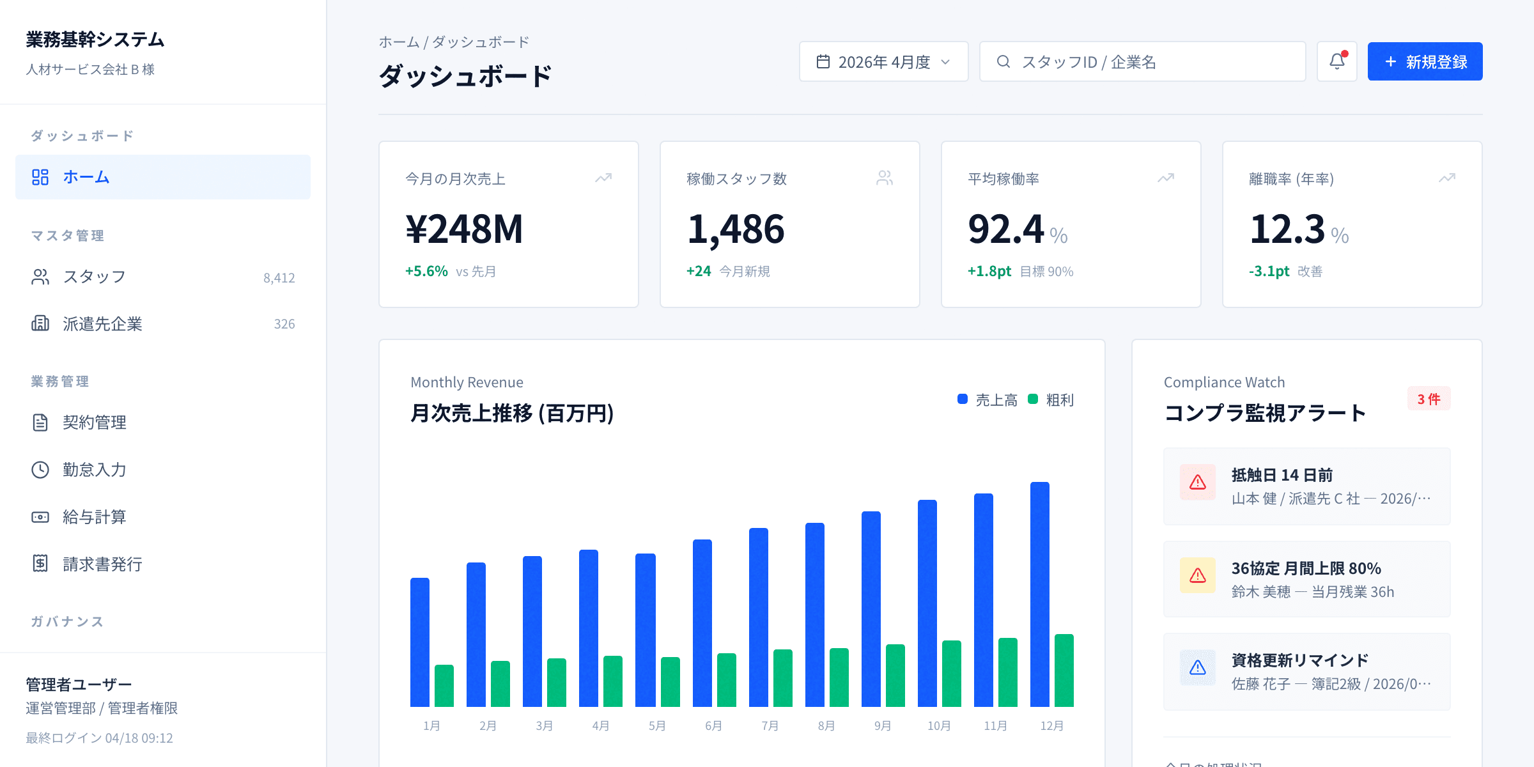Click the people icon on 稼働スタッフ数 card
1534x767 pixels.
[x=885, y=178]
